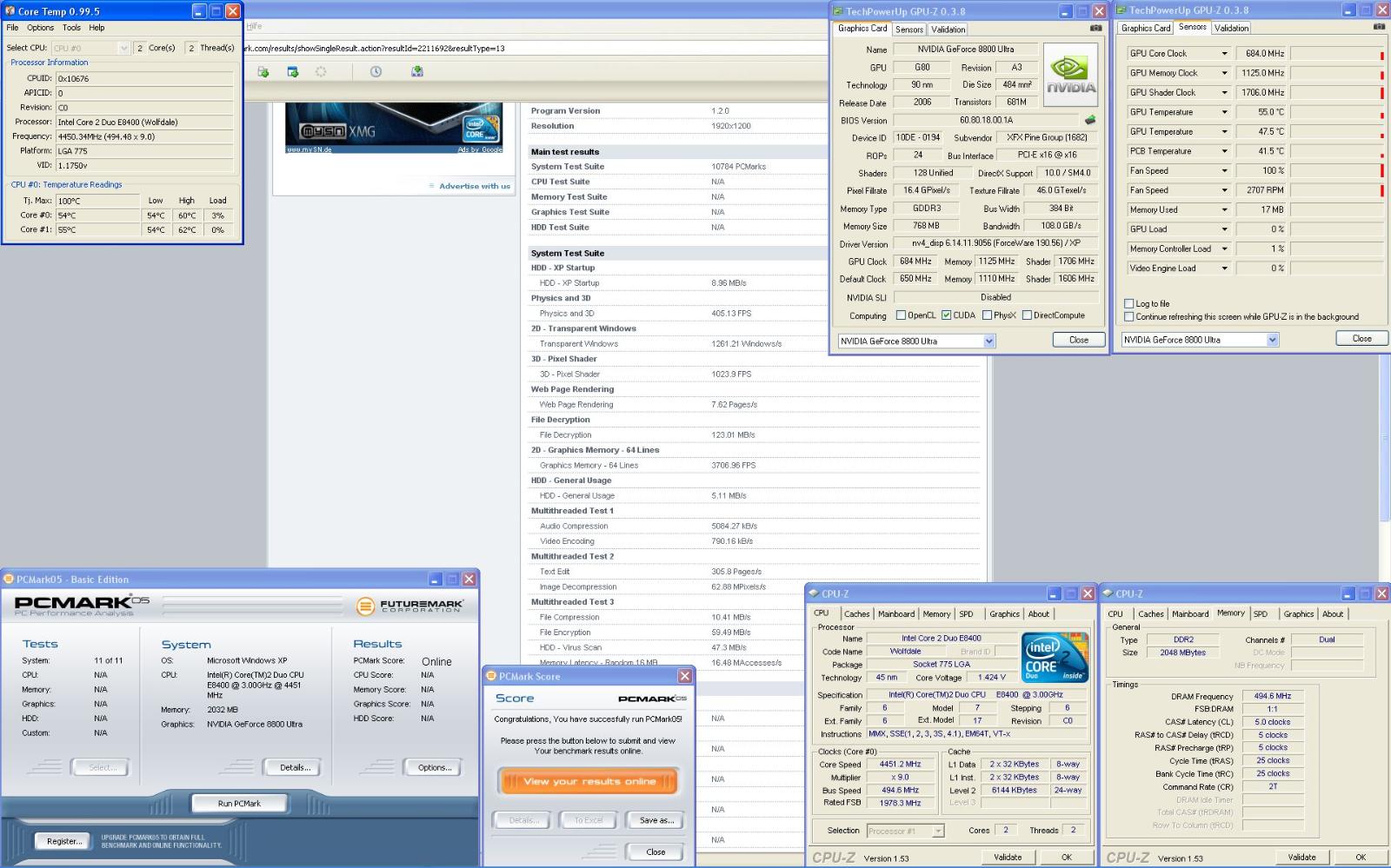Open the Help menu in Core Temp
Image resolution: width=1391 pixels, height=868 pixels.
click(x=97, y=28)
